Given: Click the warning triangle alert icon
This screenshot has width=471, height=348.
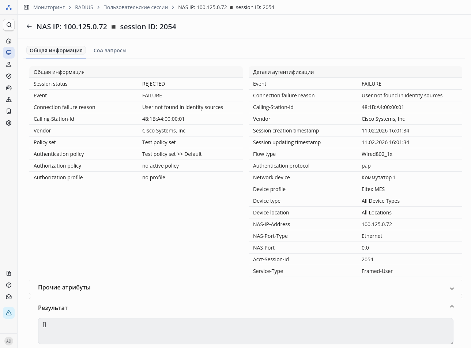Looking at the screenshot, I should (x=9, y=313).
